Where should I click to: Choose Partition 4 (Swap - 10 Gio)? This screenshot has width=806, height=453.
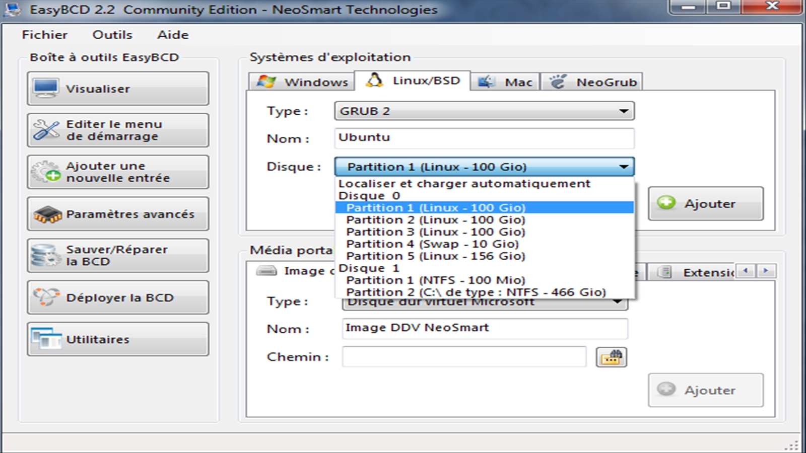484,244
